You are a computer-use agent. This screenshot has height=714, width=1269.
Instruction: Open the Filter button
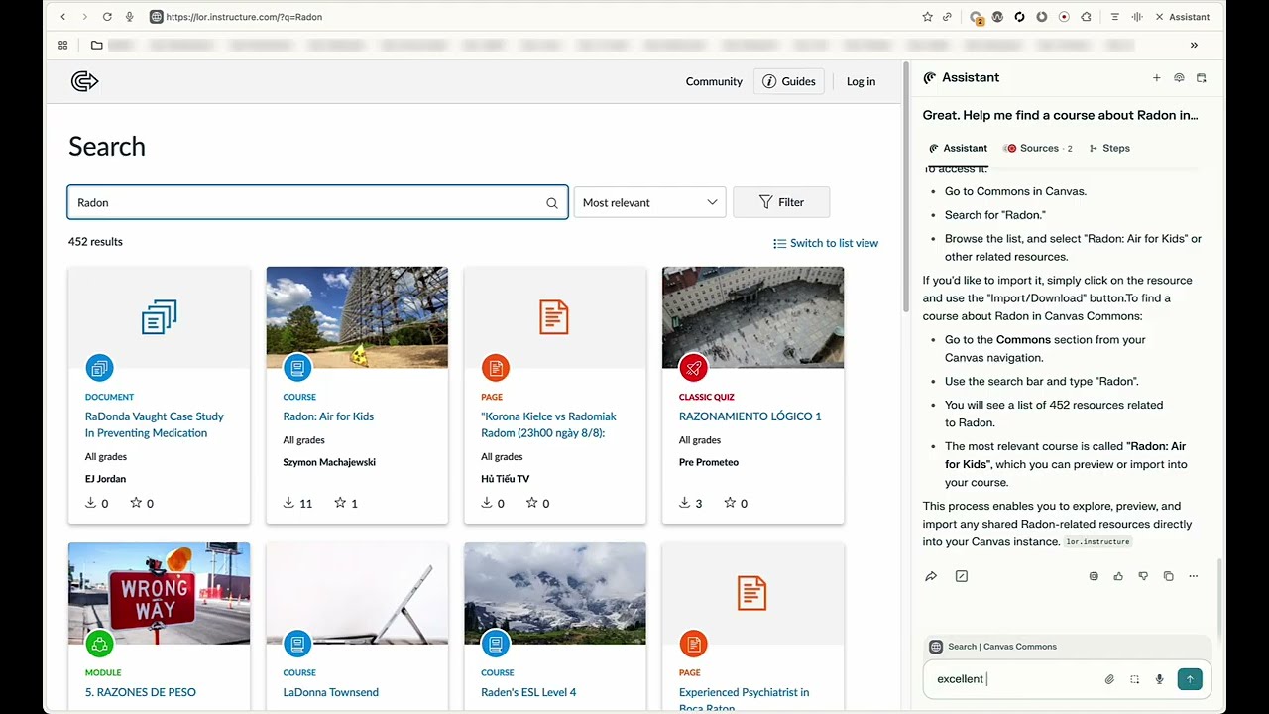tap(781, 202)
